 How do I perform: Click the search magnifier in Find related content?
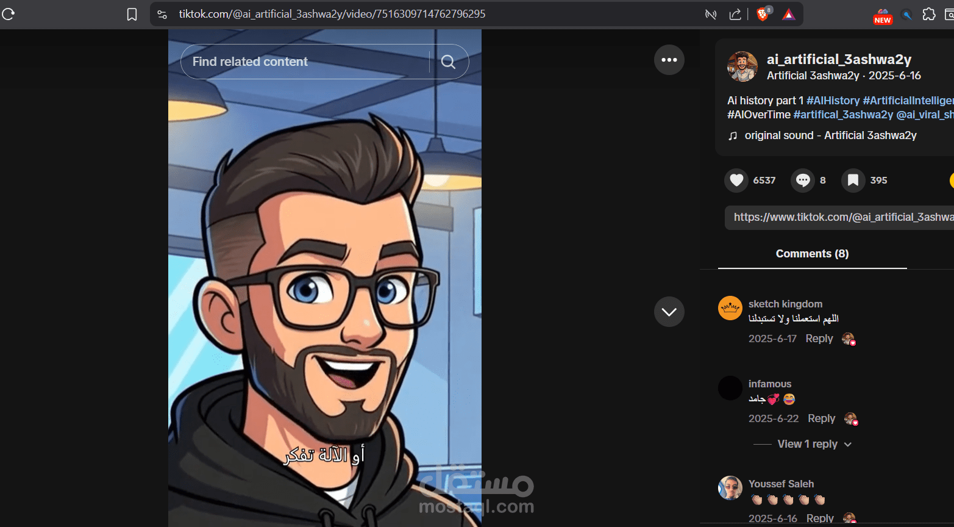pyautogui.click(x=448, y=62)
